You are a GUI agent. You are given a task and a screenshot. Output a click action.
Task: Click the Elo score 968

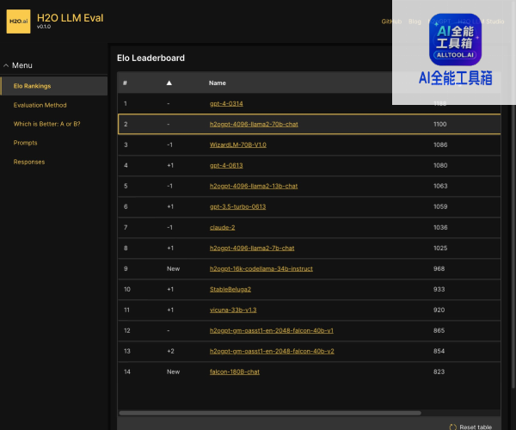click(439, 269)
